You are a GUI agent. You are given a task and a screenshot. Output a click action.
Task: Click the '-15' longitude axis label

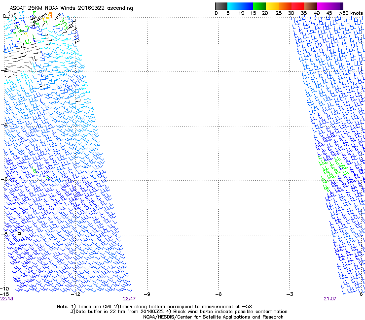click(x=4, y=294)
